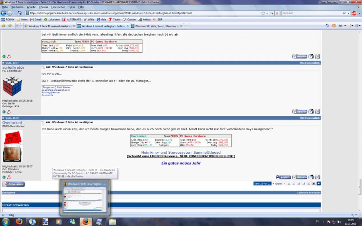
Task: Click the Ändern button in Overlocked's post
Action: coord(283,177)
